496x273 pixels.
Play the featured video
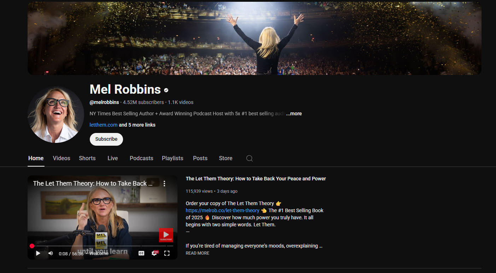point(38,253)
